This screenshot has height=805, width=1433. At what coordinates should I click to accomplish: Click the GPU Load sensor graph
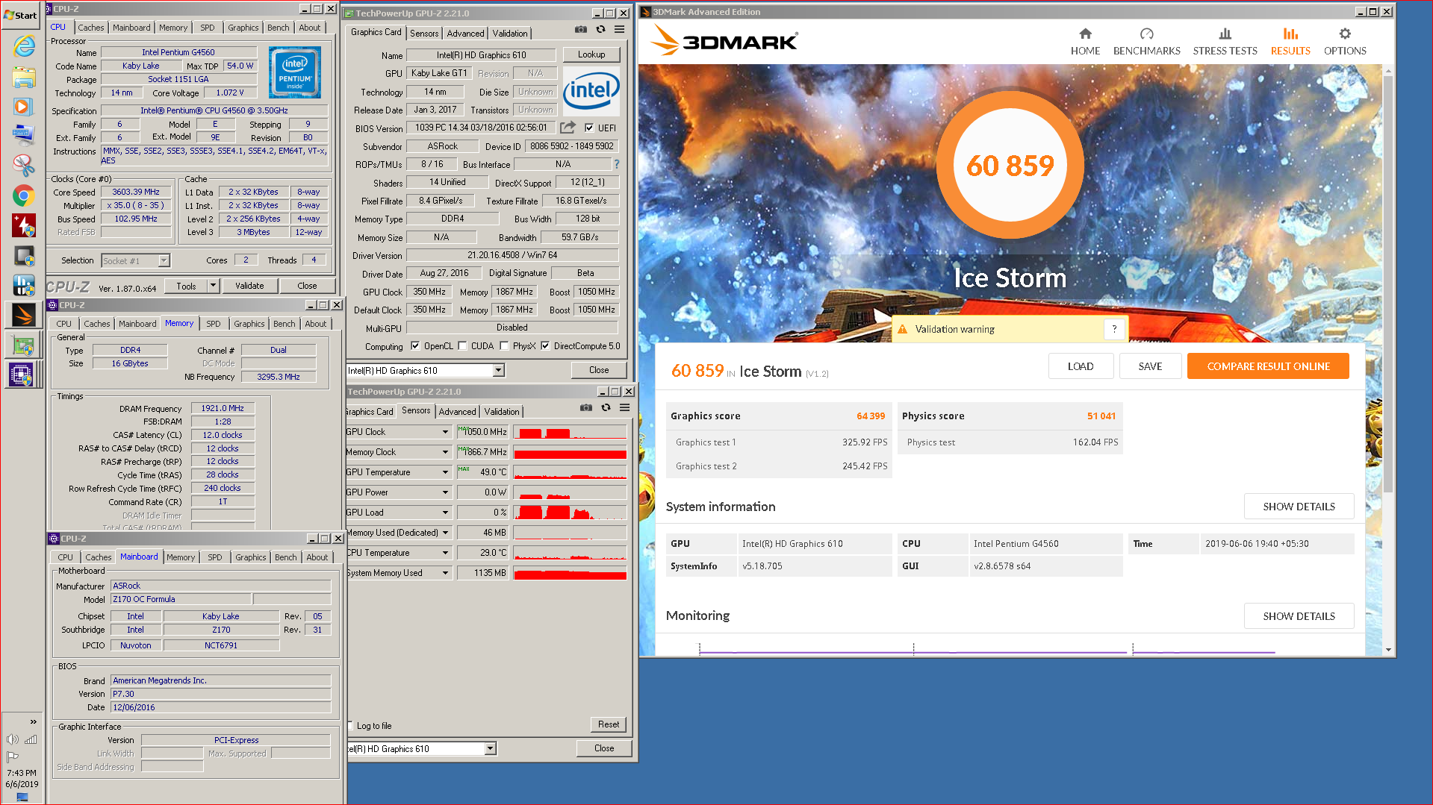click(x=570, y=513)
